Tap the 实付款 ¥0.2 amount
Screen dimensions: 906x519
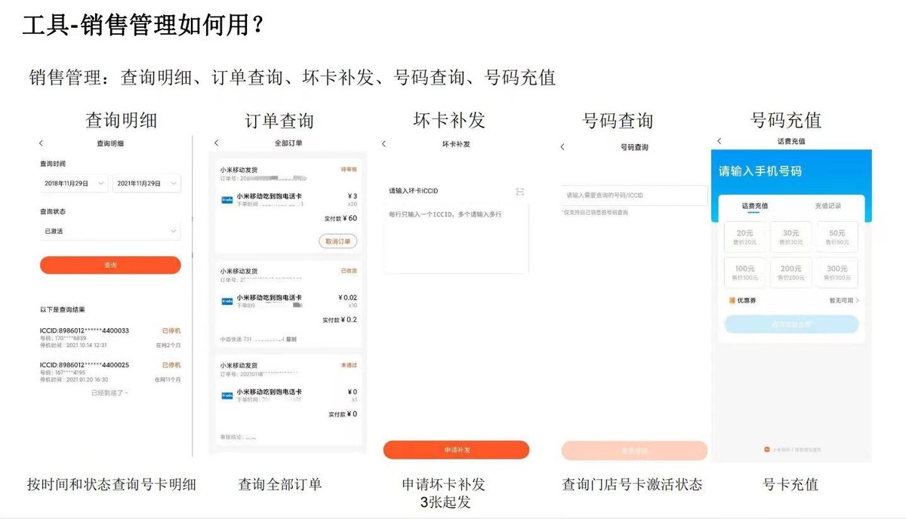(x=340, y=320)
